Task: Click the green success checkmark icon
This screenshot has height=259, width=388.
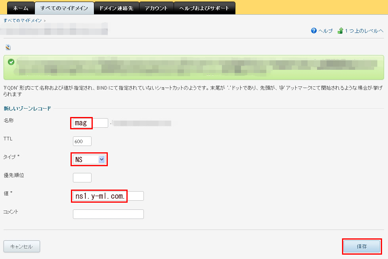Action: pos(11,62)
